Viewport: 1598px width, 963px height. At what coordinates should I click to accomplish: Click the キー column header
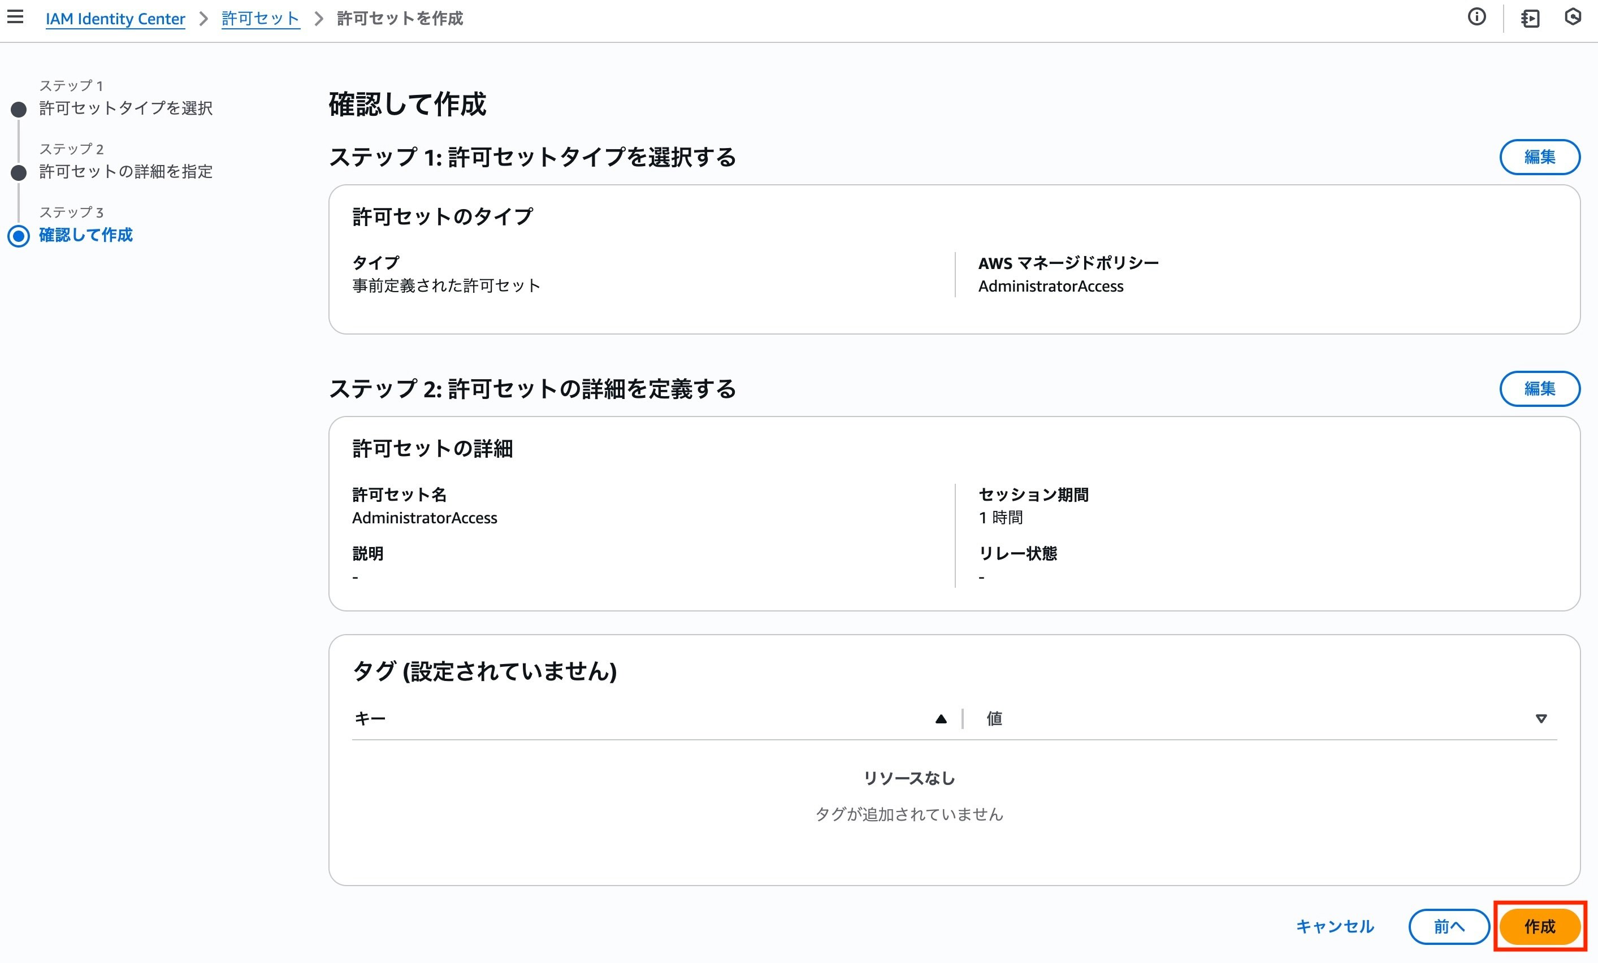(x=370, y=718)
